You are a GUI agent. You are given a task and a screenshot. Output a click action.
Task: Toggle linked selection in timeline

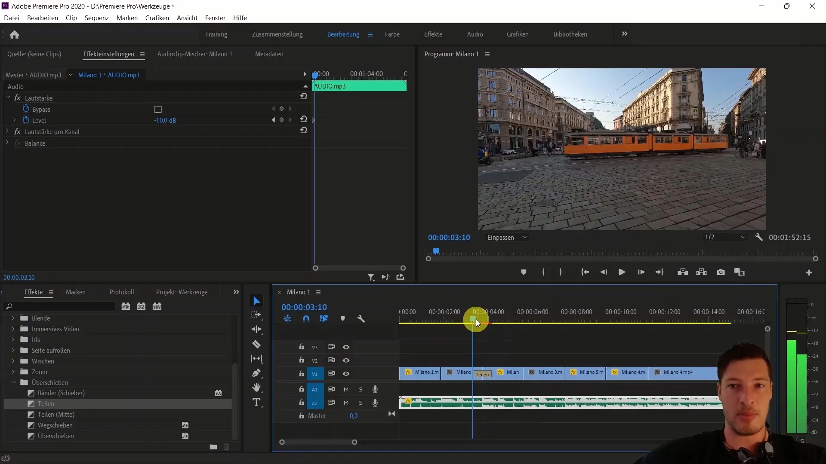click(x=324, y=319)
